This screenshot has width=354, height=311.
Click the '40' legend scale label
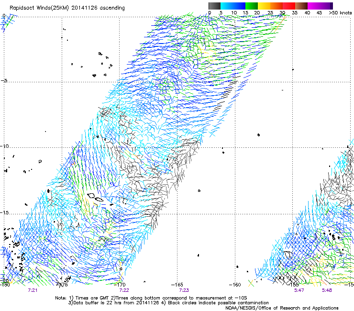click(x=307, y=13)
